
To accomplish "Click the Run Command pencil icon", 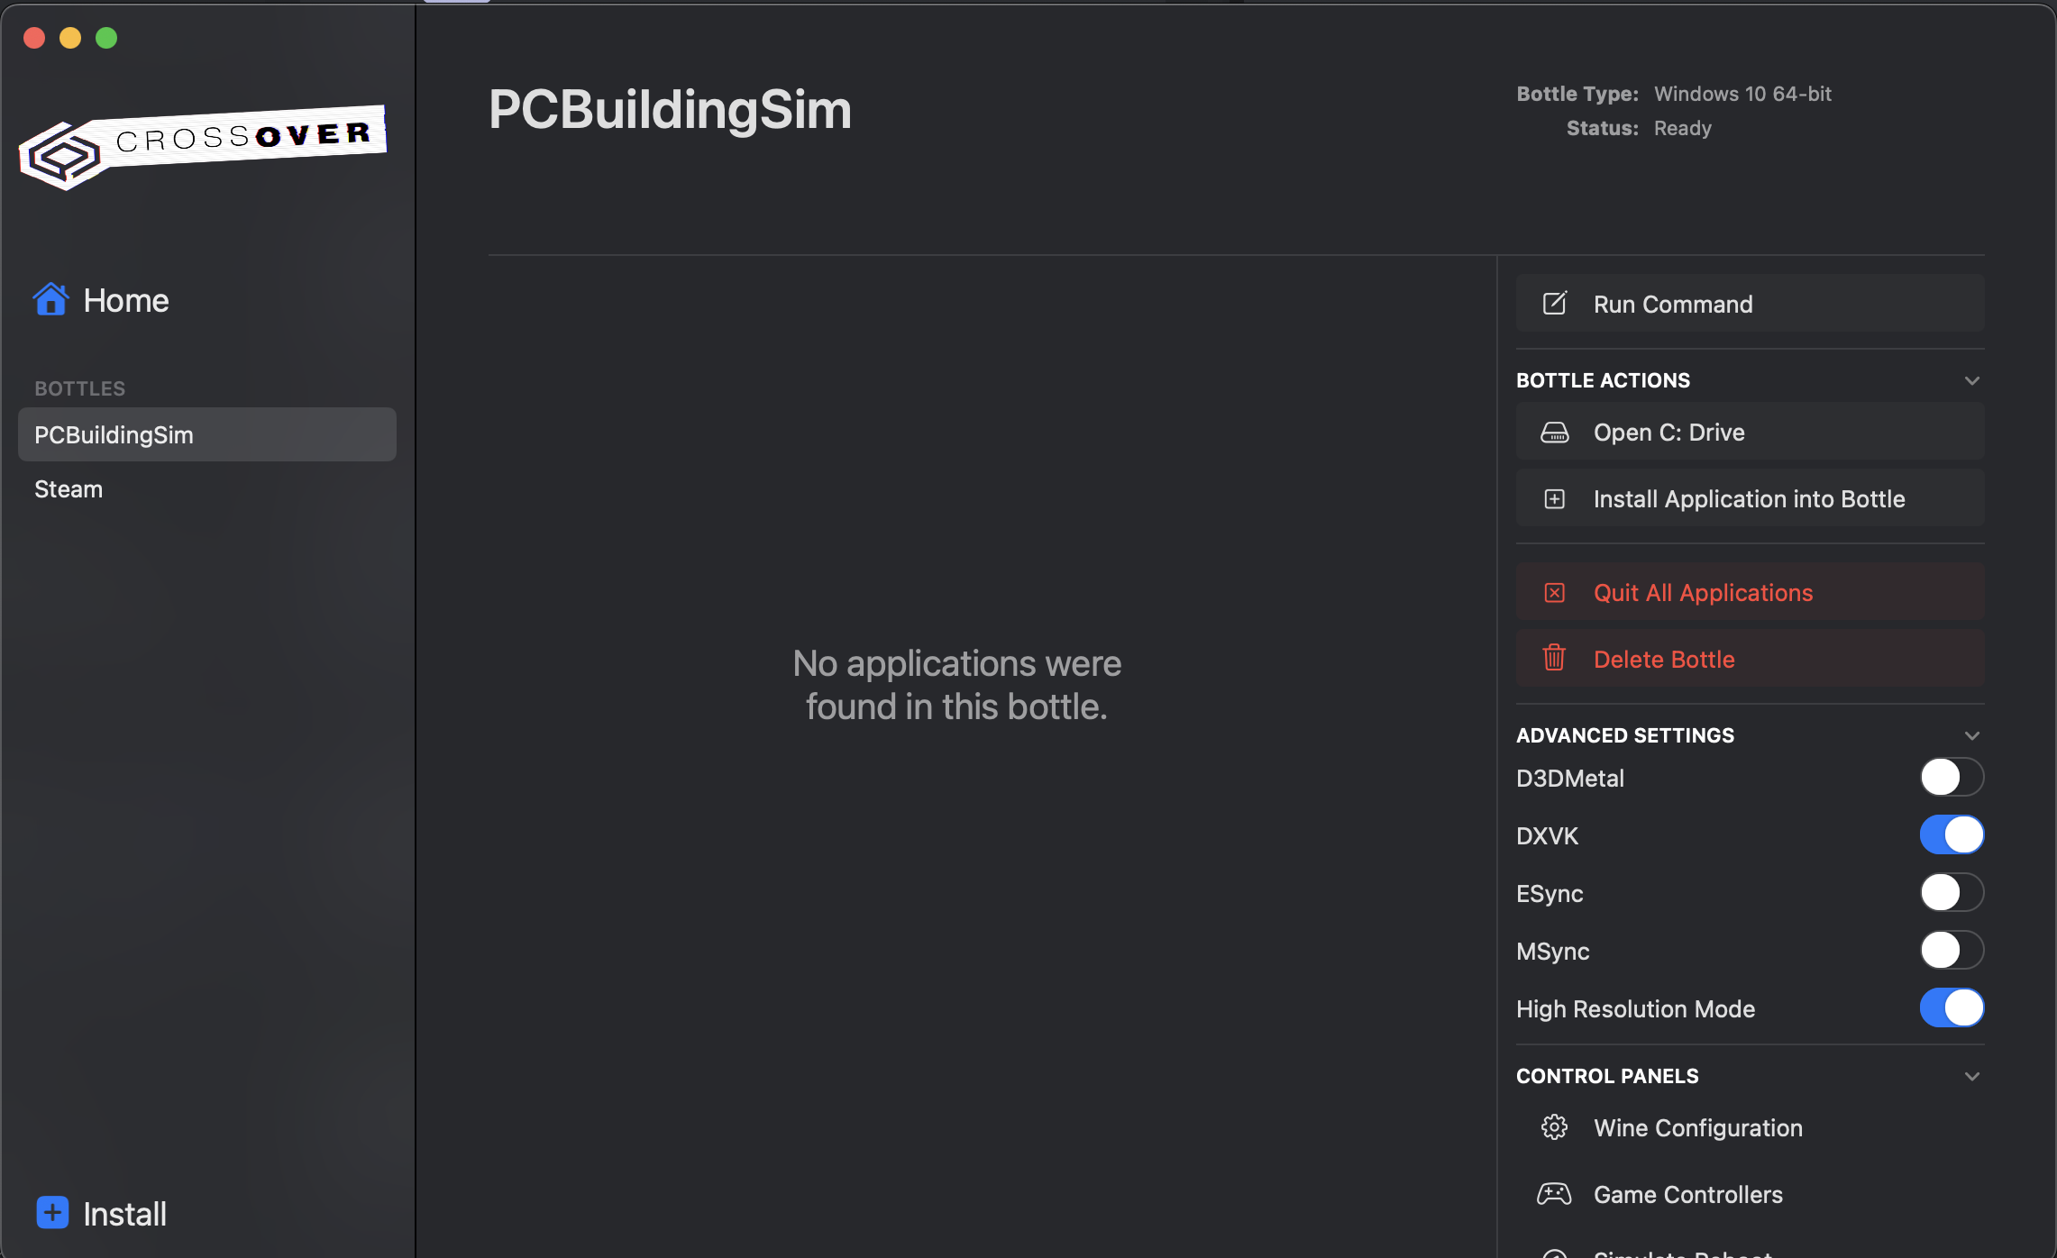I will point(1554,303).
